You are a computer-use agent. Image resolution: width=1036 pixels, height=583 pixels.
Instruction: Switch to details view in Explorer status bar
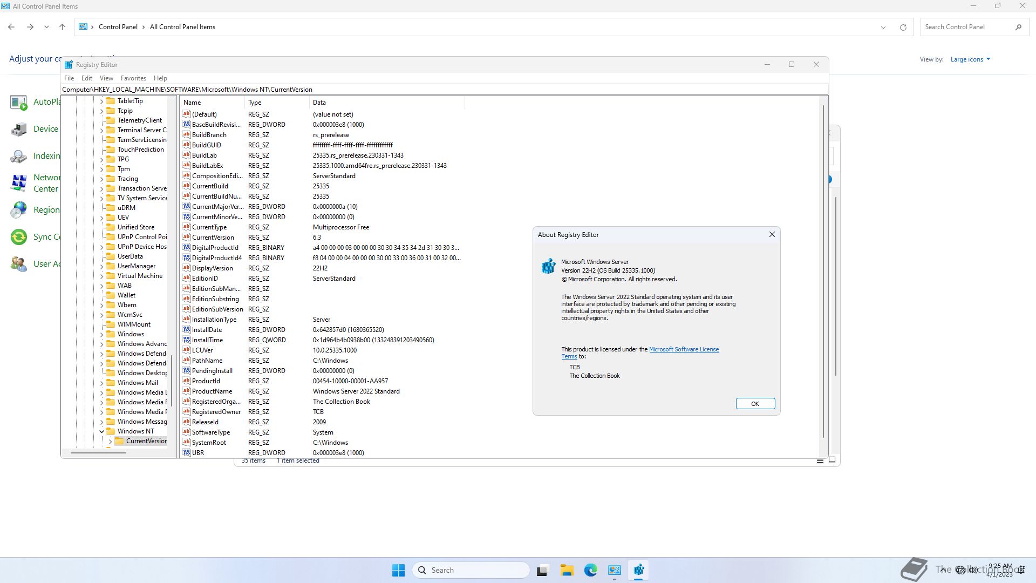coord(820,460)
